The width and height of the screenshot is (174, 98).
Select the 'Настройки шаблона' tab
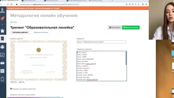[x=20, y=32]
